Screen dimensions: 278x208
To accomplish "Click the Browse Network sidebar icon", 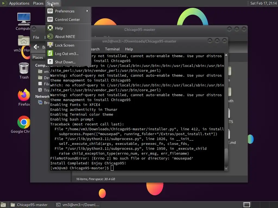I will click(x=40, y=103).
